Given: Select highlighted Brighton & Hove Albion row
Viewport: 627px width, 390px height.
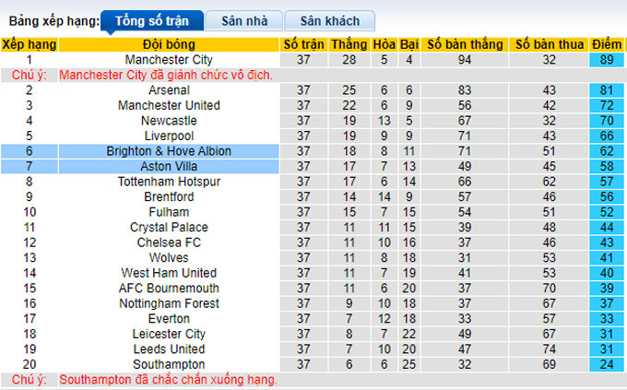Looking at the screenshot, I should [169, 151].
